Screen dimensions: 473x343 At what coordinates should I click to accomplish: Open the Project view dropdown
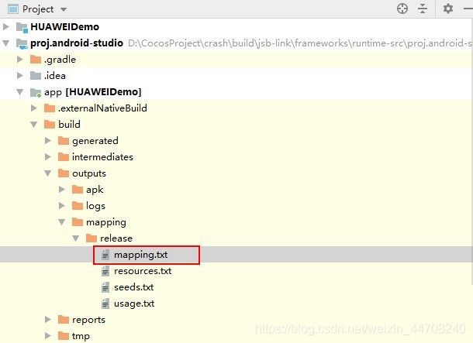coord(64,9)
